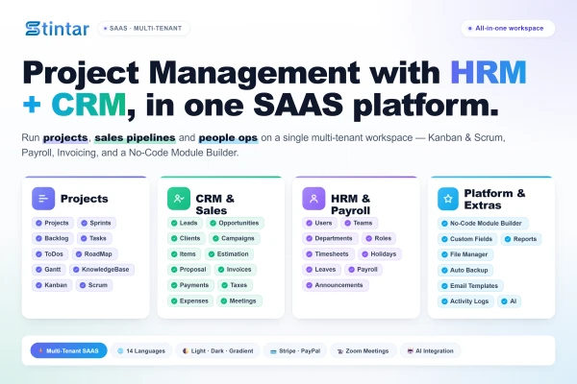The height and width of the screenshot is (384, 577).
Task: Click the Campaigns tag
Action: point(235,238)
